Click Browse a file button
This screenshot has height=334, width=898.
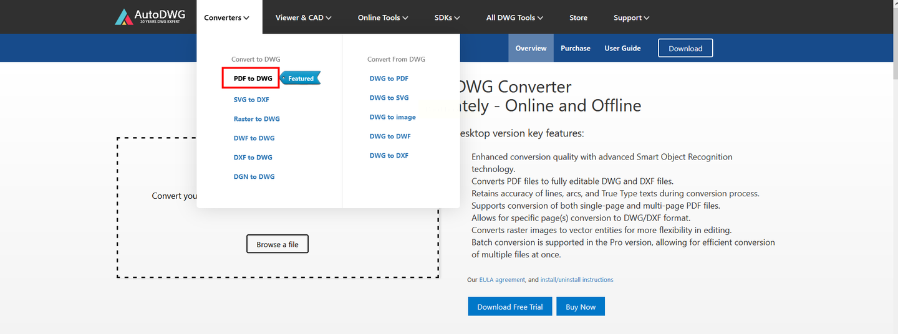tap(278, 244)
